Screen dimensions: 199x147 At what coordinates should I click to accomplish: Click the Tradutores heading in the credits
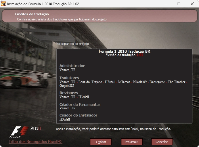[x=69, y=78]
